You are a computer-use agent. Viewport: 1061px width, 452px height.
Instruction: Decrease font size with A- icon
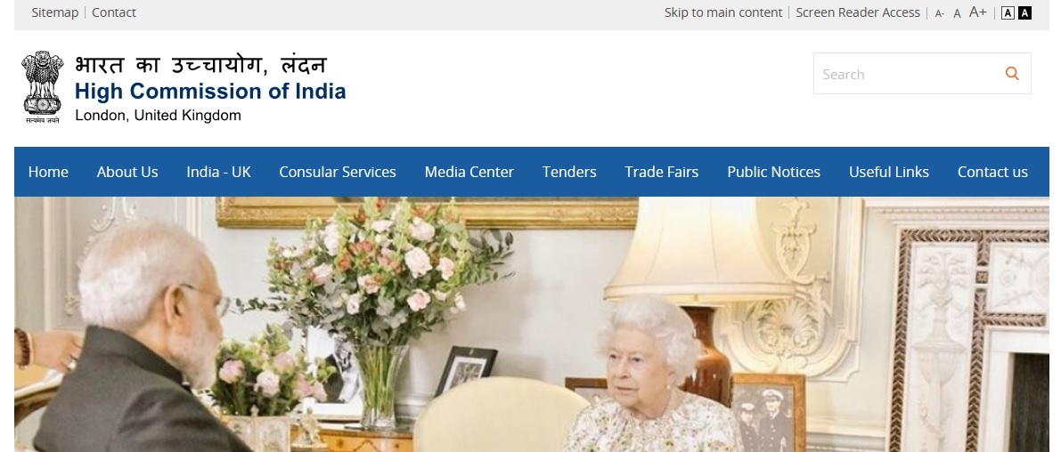pos(939,13)
